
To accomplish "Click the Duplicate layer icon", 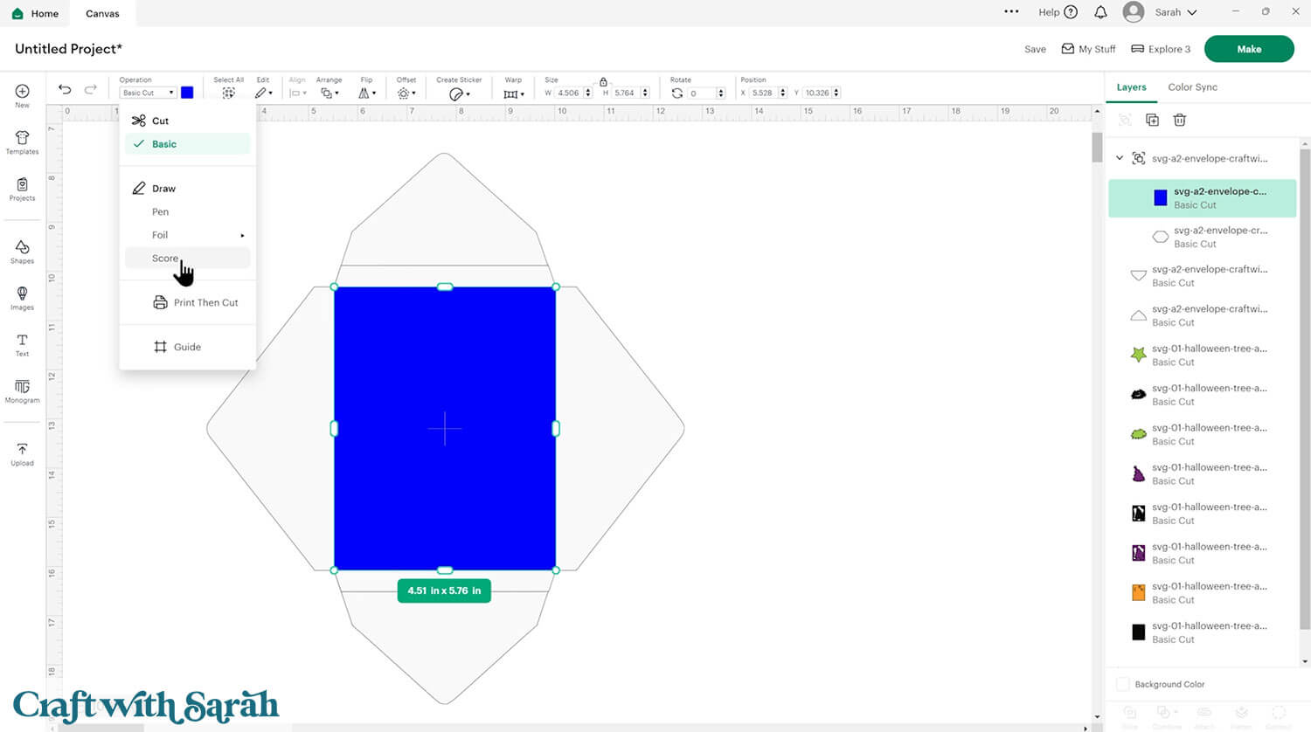I will (x=1152, y=121).
